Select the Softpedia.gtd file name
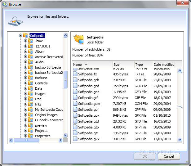 (x=88, y=121)
